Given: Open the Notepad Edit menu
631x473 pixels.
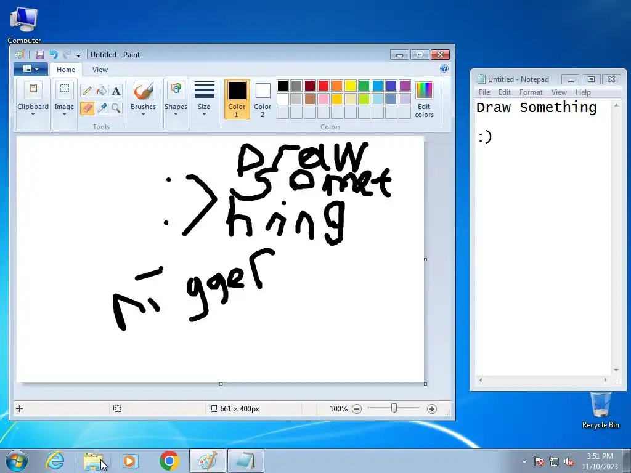Looking at the screenshot, I should (505, 92).
